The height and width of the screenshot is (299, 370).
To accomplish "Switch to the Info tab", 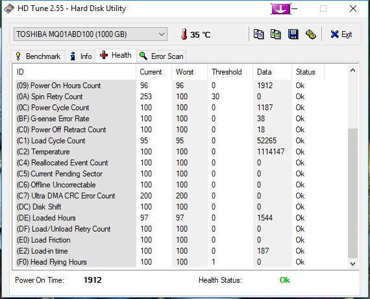I will [x=80, y=56].
